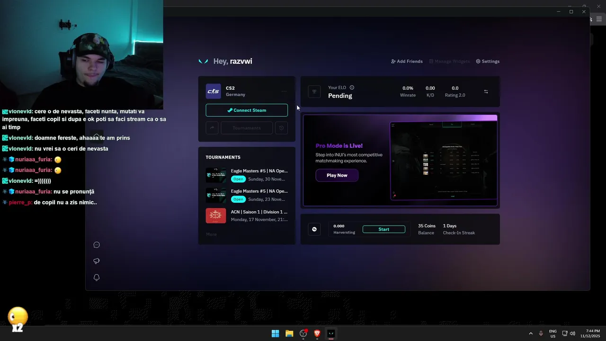Click the INUI app taskbar icon
The height and width of the screenshot is (341, 606).
pyautogui.click(x=331, y=333)
